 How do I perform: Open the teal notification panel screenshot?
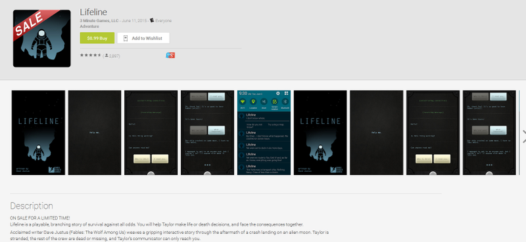[x=264, y=132]
